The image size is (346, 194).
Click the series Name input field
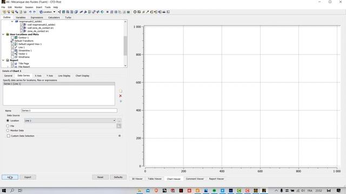pyautogui.click(x=69, y=110)
